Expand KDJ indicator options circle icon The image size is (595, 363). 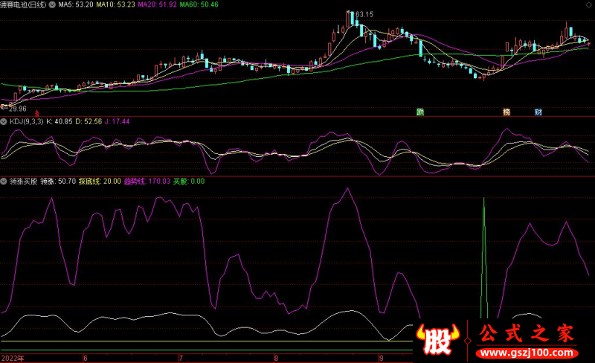pos(4,121)
